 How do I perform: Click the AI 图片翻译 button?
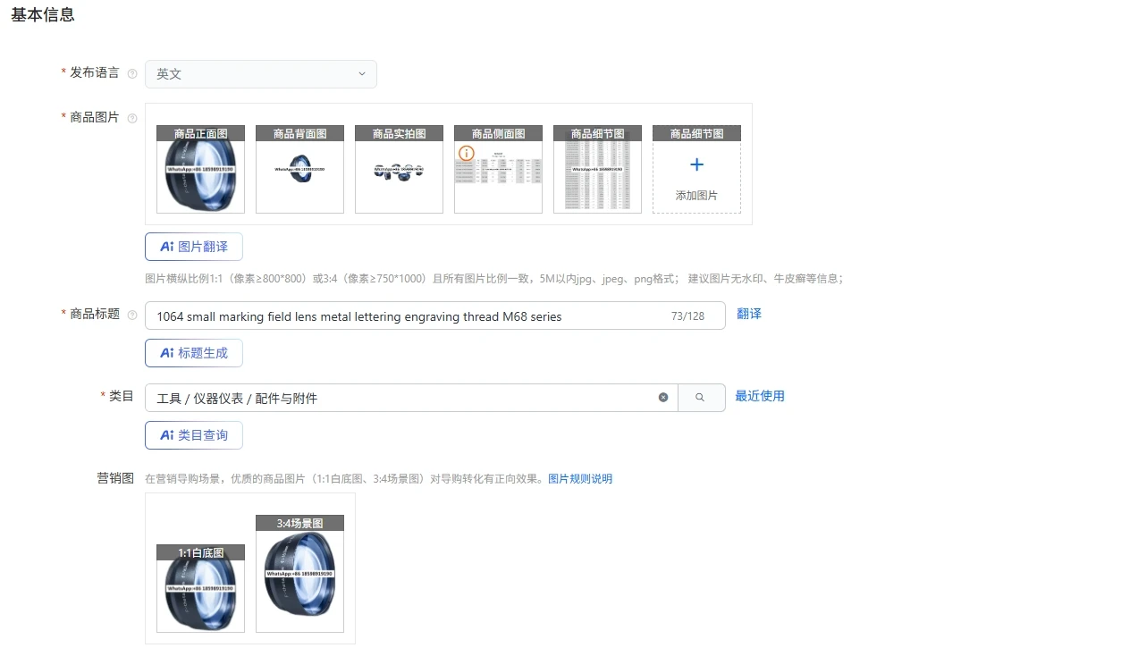[193, 247]
